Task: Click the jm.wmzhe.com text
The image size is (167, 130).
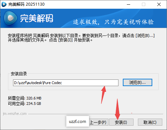Action: 15,114
